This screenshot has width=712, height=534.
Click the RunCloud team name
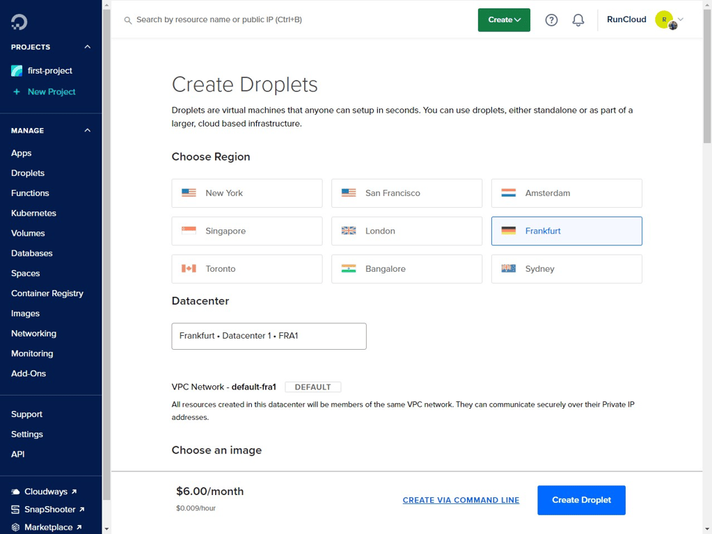(626, 19)
